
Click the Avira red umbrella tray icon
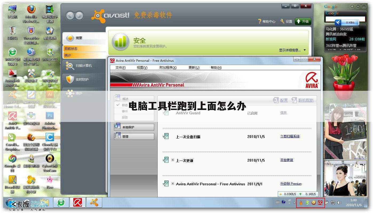[x=320, y=203]
